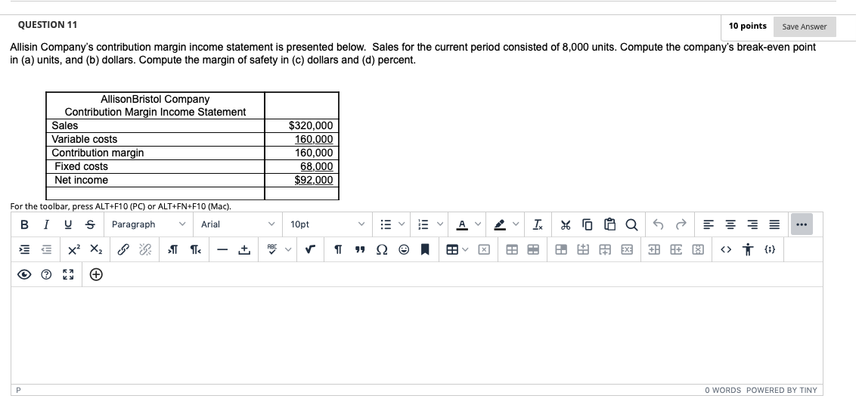This screenshot has width=859, height=408.
Task: Insert a horizontal line
Action: pyautogui.click(x=222, y=250)
